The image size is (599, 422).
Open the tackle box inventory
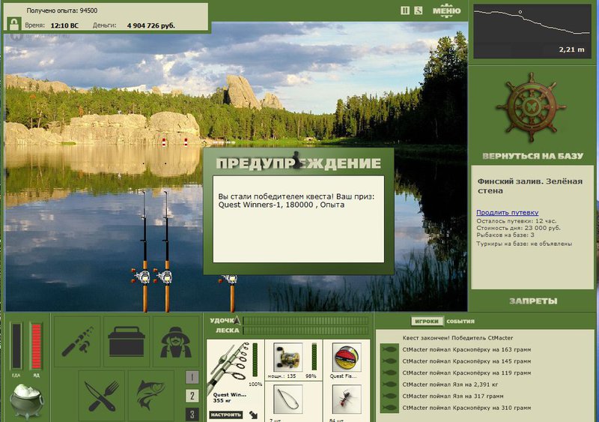(127, 342)
